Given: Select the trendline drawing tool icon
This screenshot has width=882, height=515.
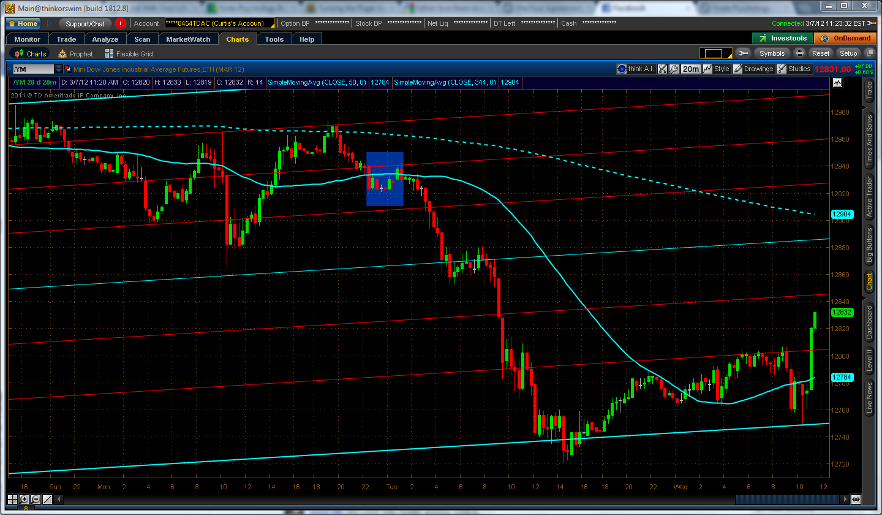Looking at the screenshot, I should (x=48, y=499).
